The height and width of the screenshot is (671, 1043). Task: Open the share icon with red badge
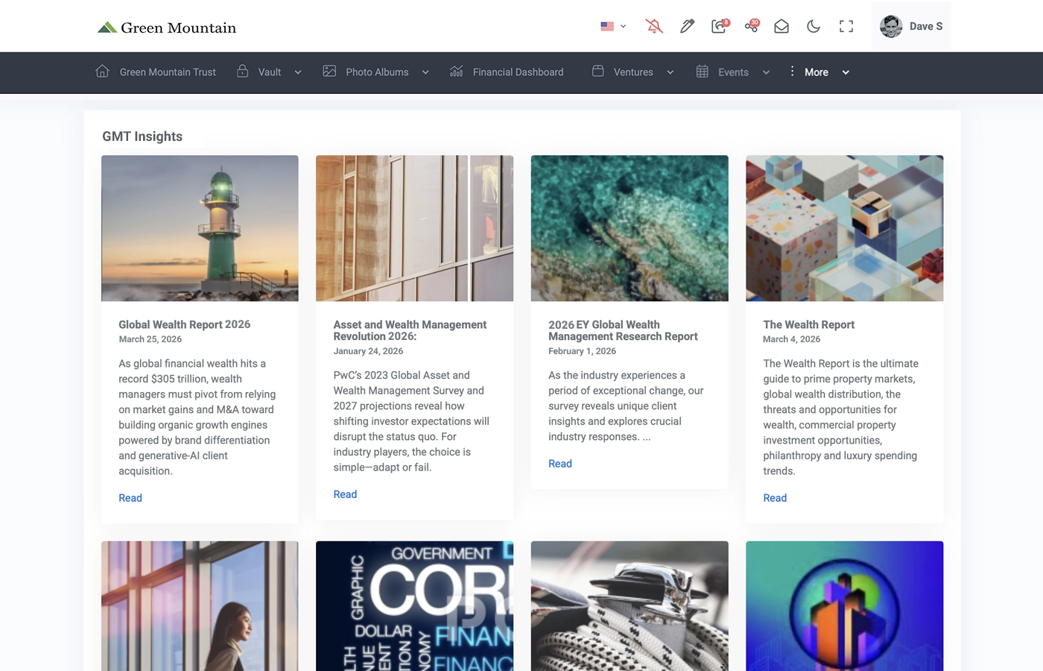[x=720, y=26]
